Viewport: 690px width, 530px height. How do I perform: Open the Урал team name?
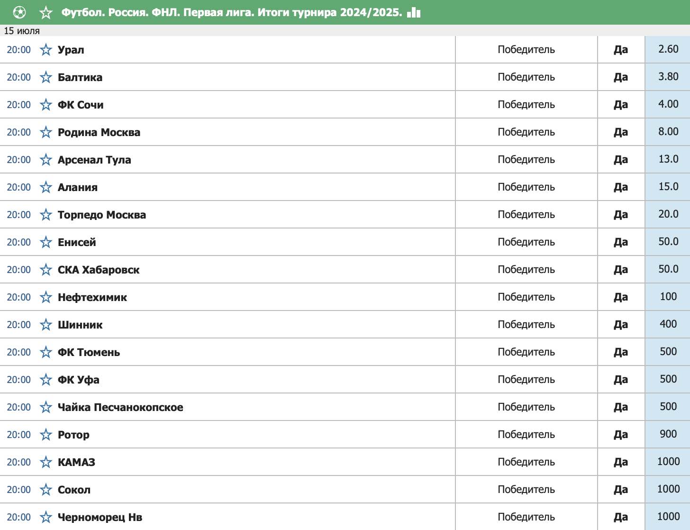coord(71,50)
